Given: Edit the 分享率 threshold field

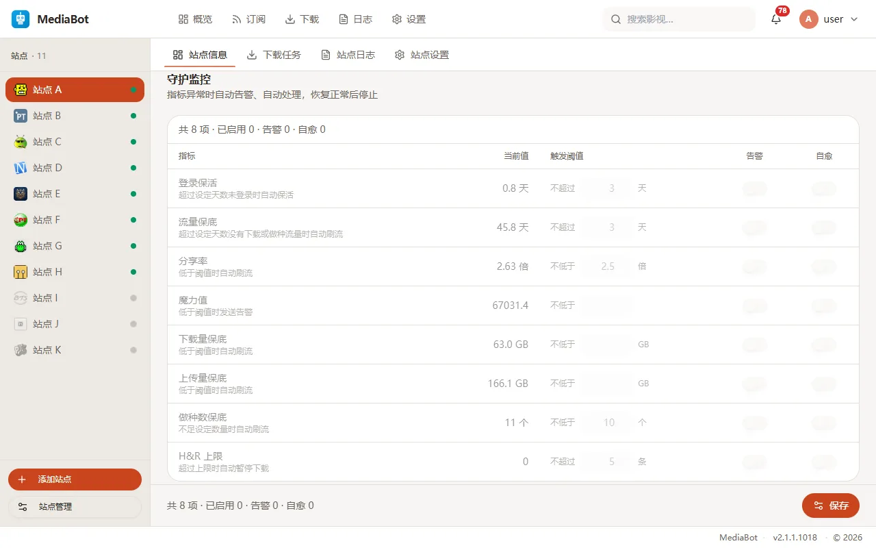Looking at the screenshot, I should point(606,266).
